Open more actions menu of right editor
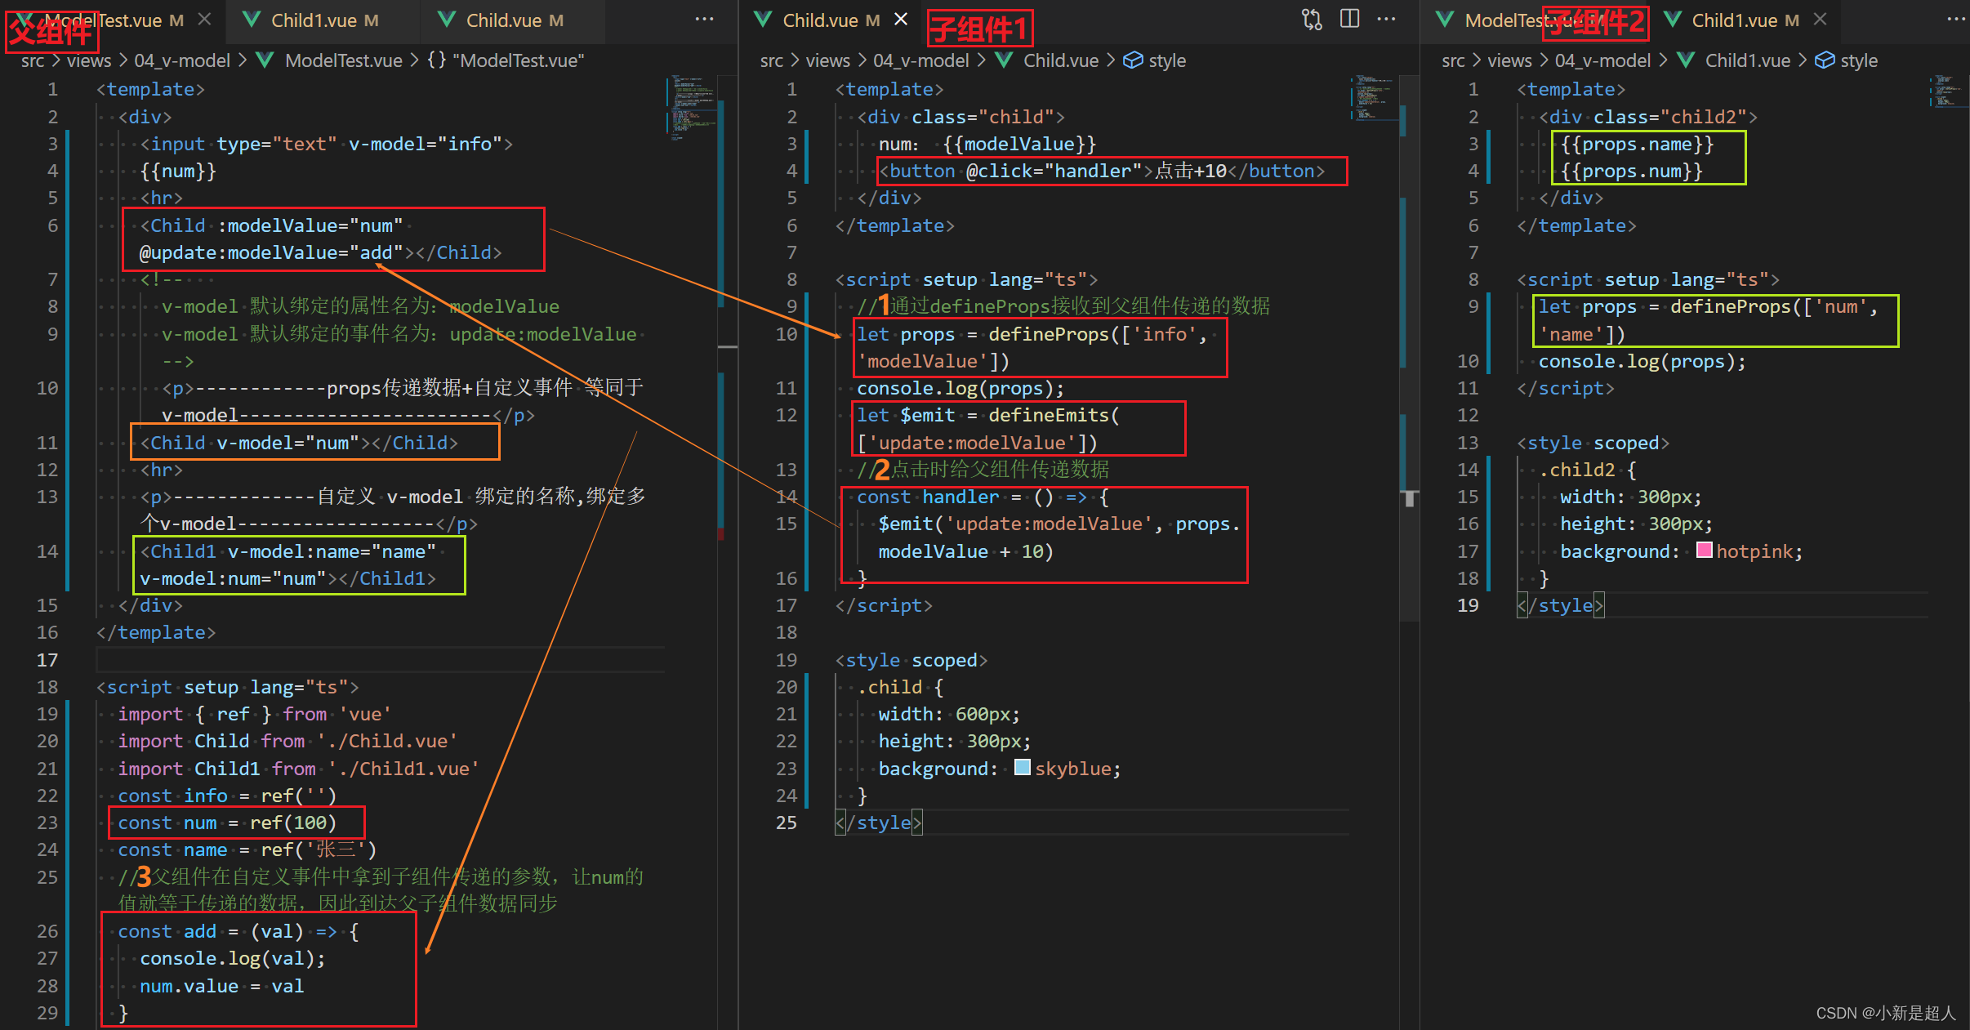 [1957, 20]
